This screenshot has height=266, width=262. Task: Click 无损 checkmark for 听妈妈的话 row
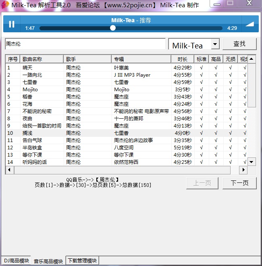coord(230,162)
